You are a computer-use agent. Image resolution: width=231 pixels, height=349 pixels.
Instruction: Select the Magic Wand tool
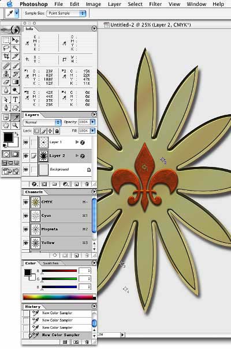15,48
